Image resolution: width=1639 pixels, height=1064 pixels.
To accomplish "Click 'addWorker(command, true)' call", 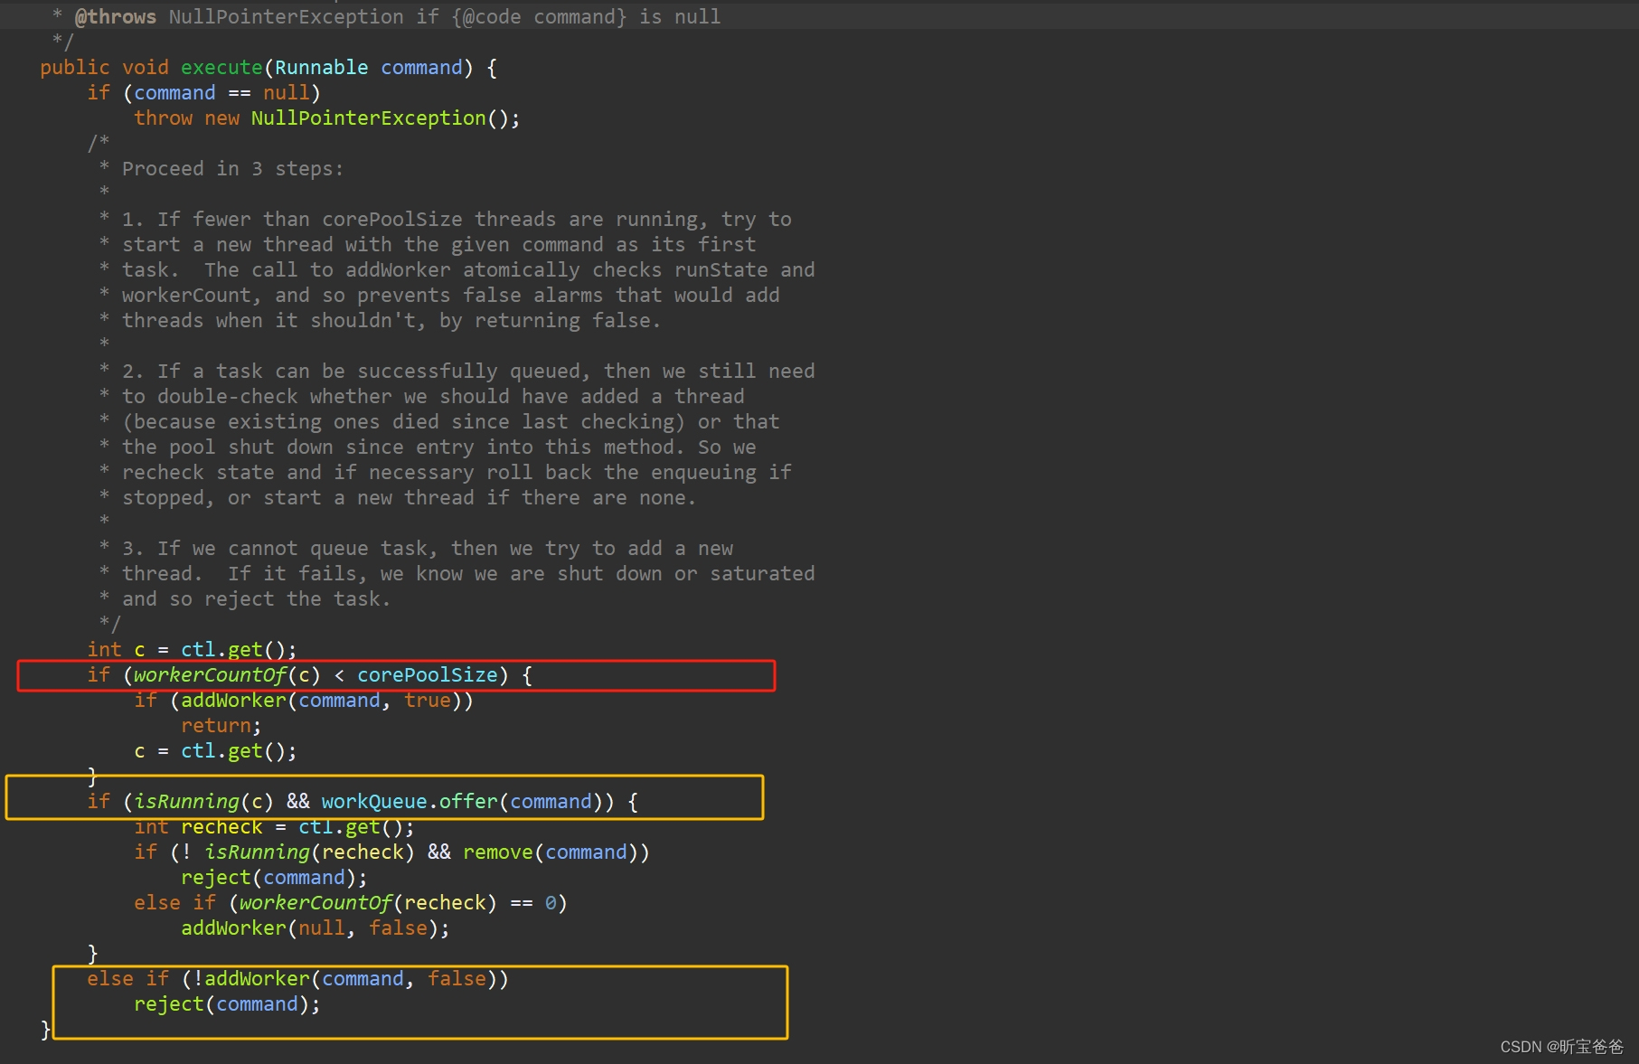I will tap(322, 701).
